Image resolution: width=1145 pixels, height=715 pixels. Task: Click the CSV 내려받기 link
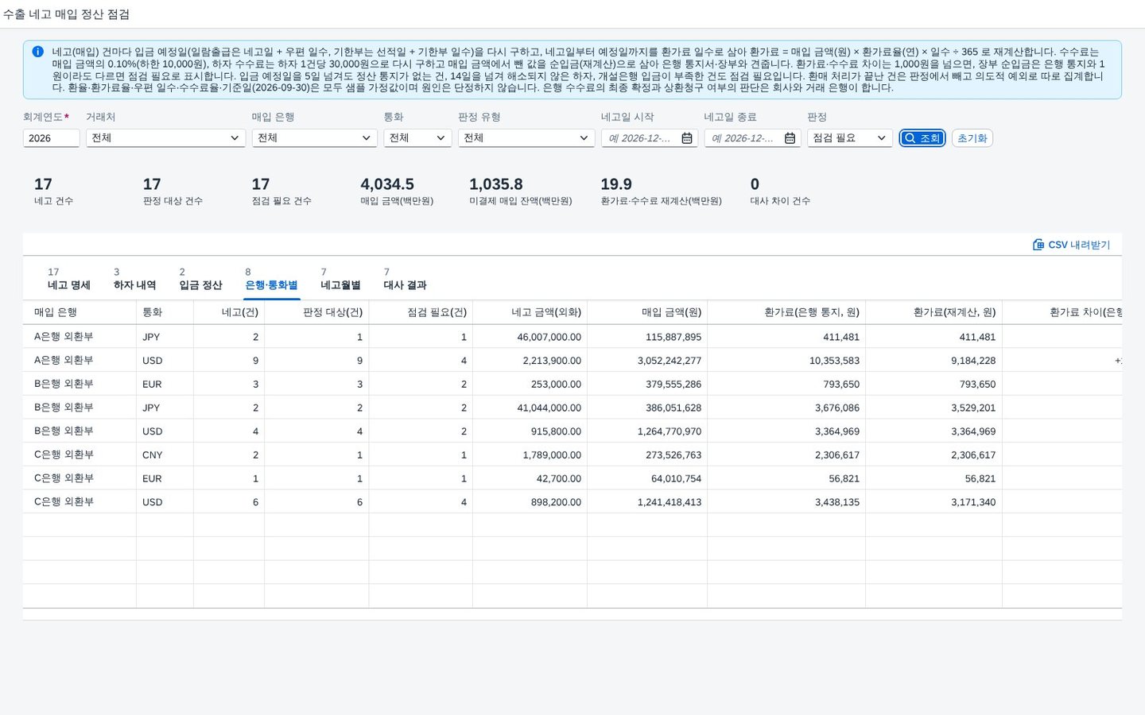coord(1071,245)
